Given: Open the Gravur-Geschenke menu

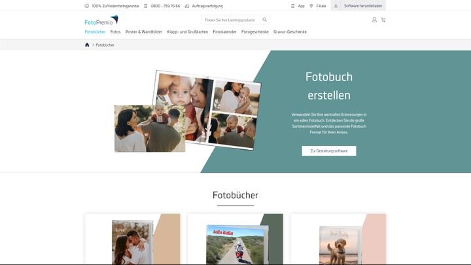Looking at the screenshot, I should click(x=290, y=32).
